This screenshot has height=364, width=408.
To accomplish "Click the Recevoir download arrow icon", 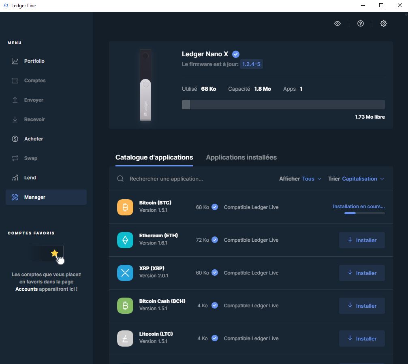I will pyautogui.click(x=15, y=119).
